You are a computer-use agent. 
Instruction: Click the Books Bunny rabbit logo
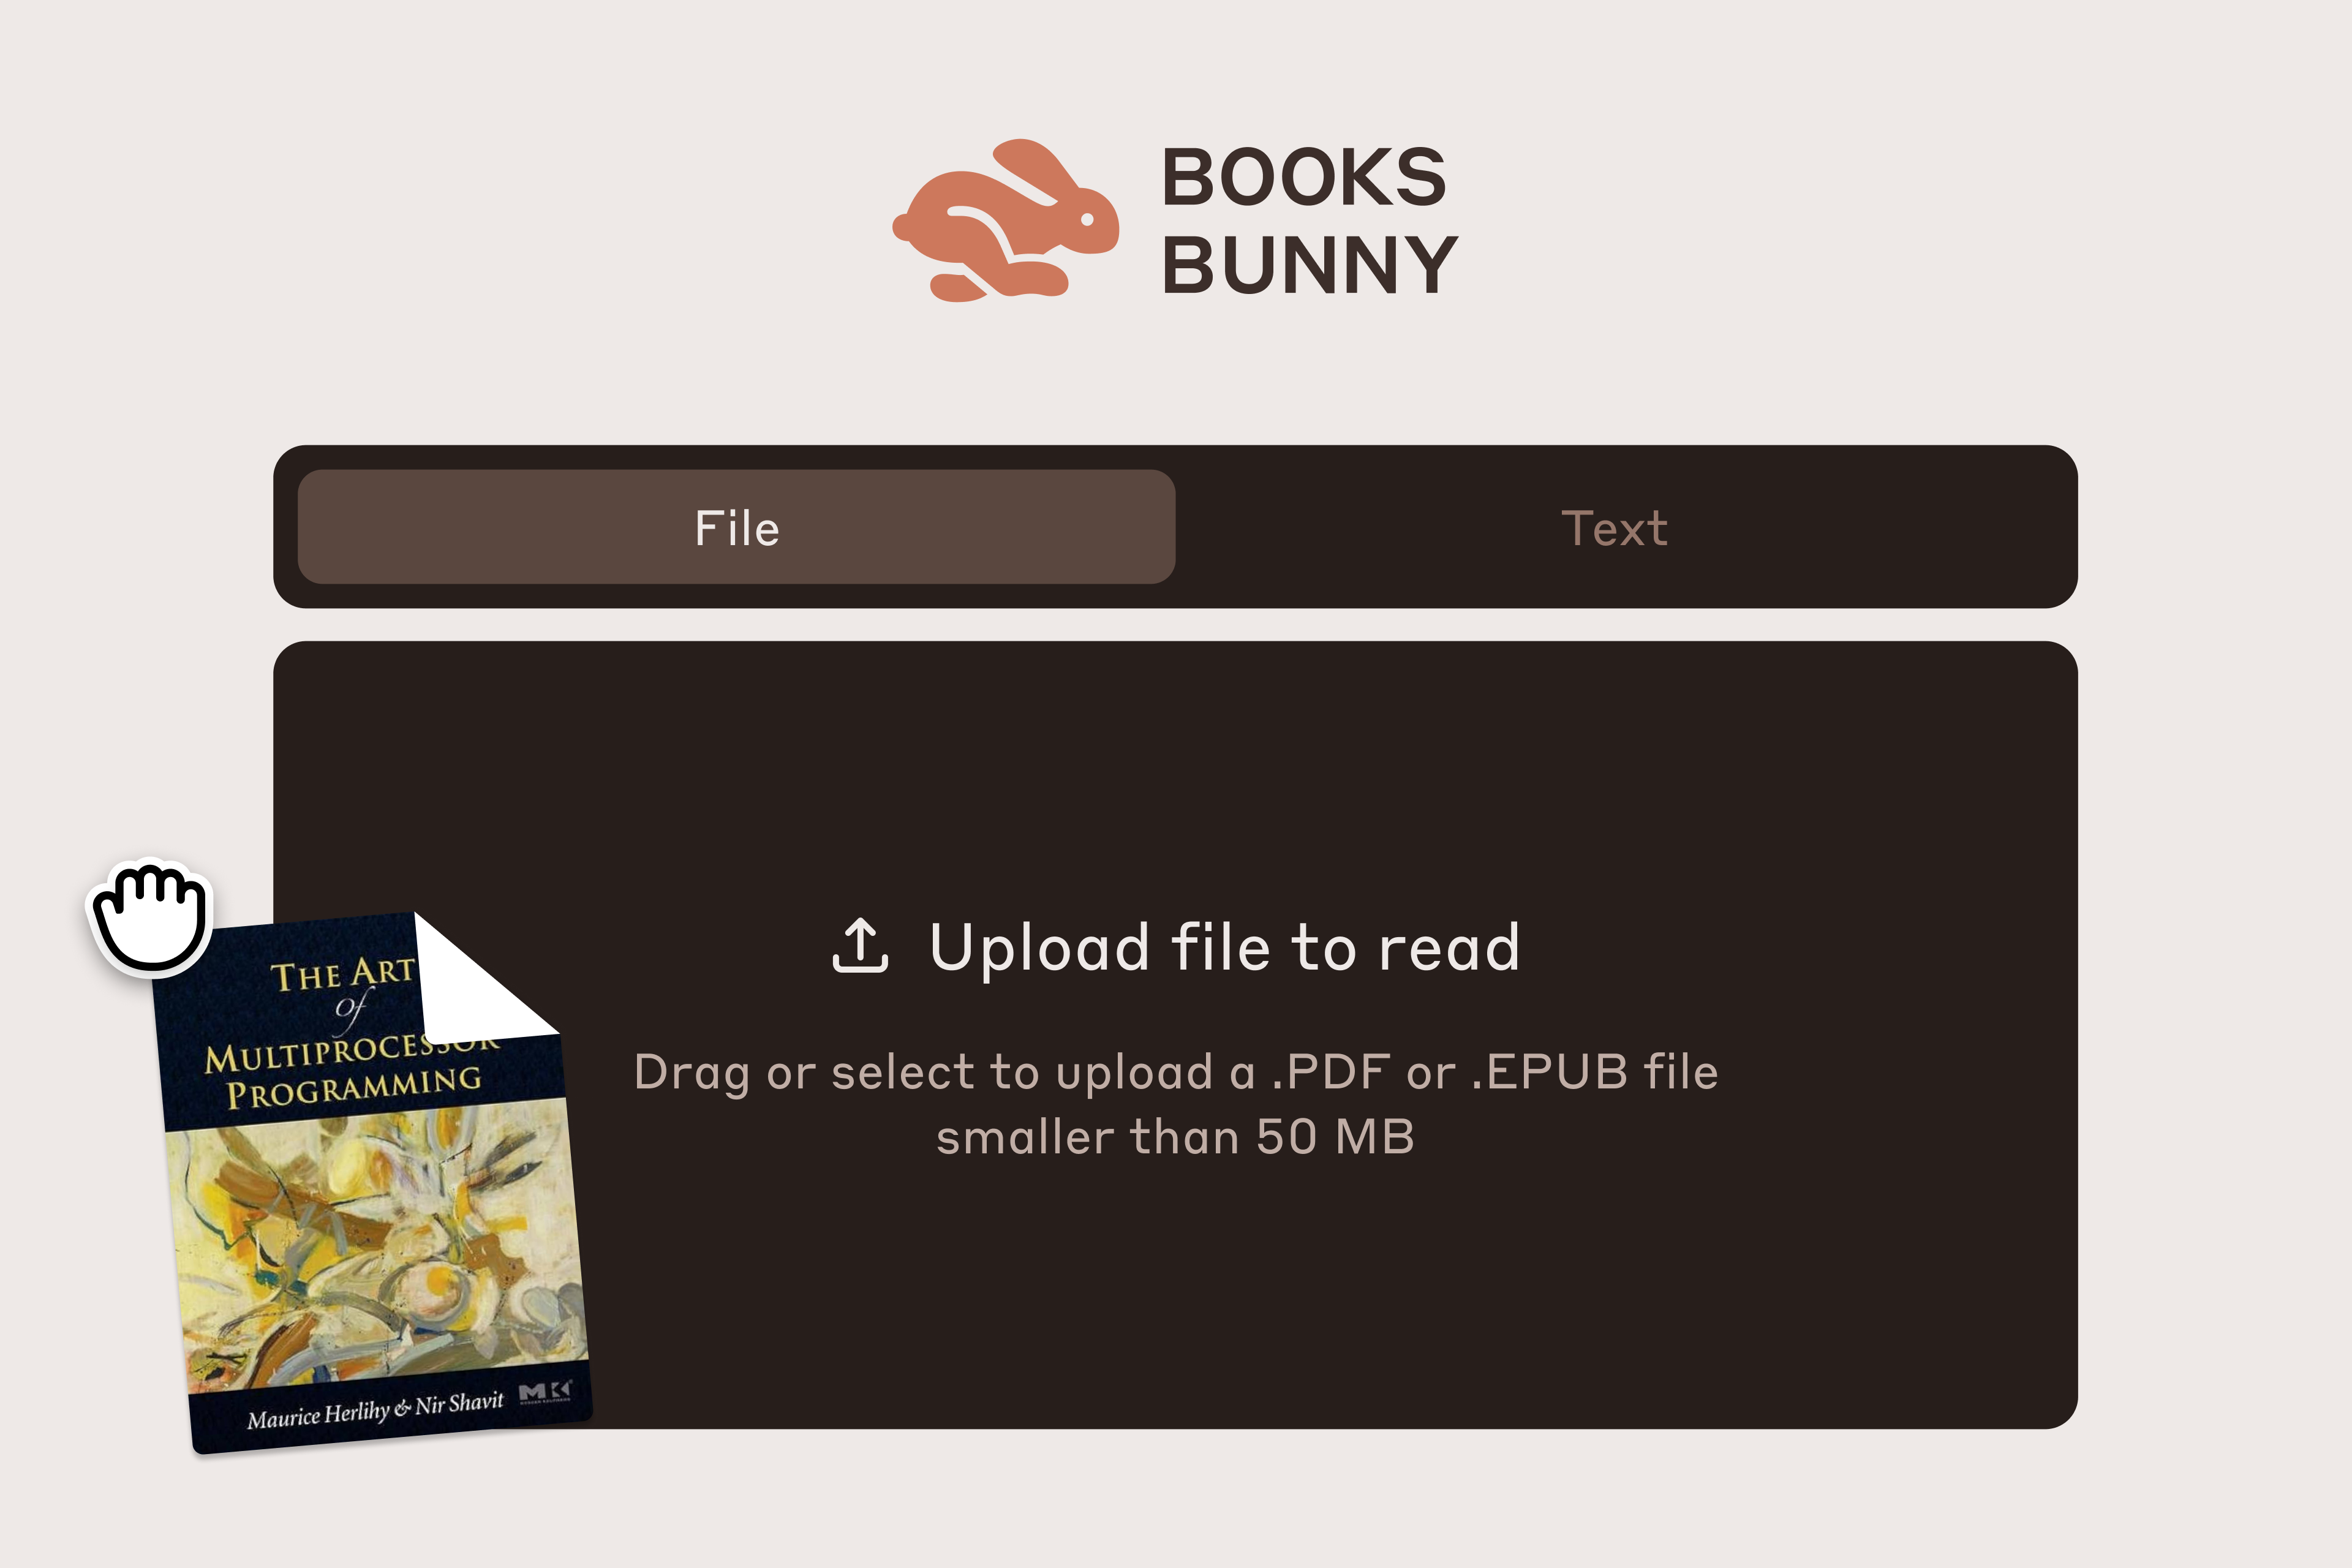coord(1006,220)
